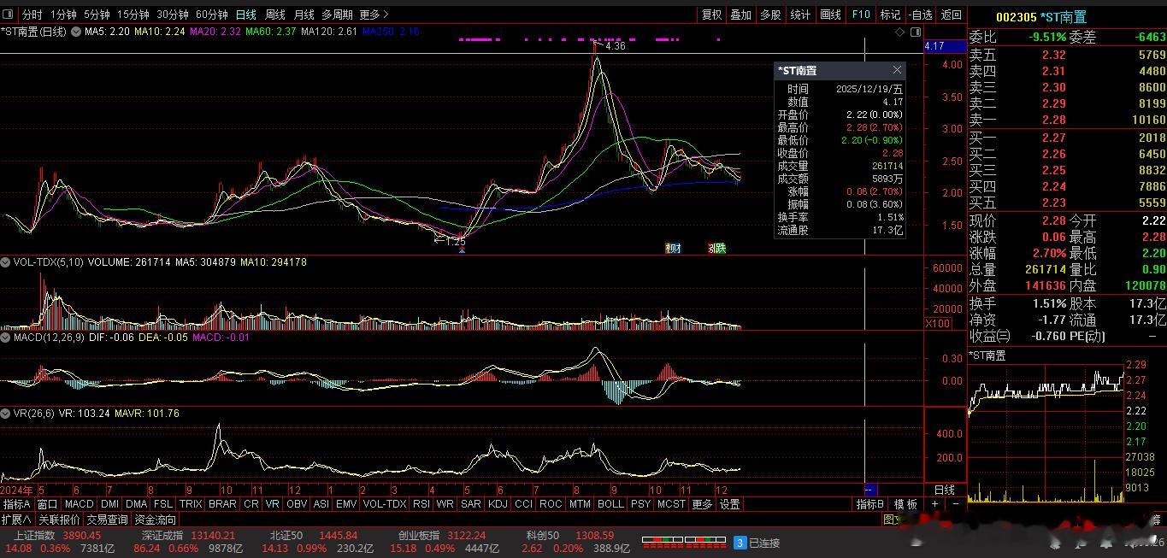Toggle the left sidebar panel icon

click(9, 15)
